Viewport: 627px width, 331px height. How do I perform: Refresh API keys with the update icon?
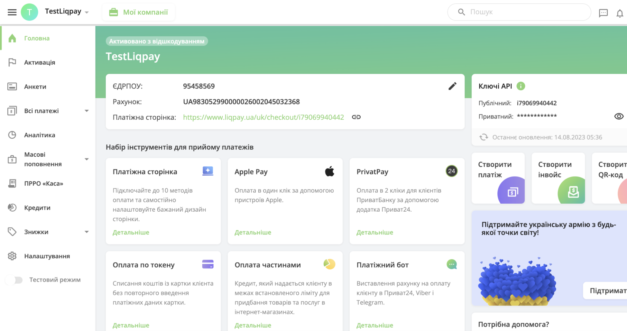click(x=484, y=137)
